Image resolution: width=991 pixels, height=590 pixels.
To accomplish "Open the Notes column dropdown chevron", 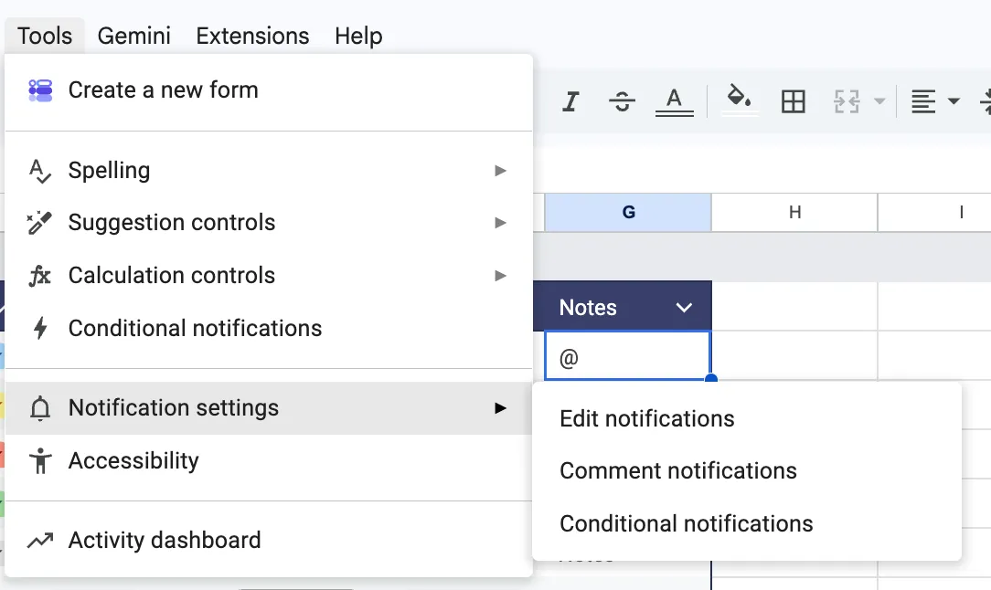I will click(684, 308).
